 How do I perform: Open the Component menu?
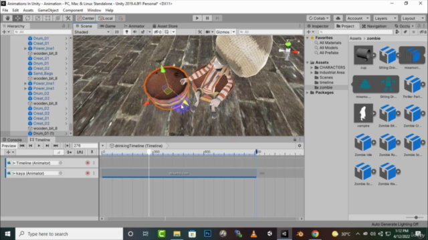73,11
